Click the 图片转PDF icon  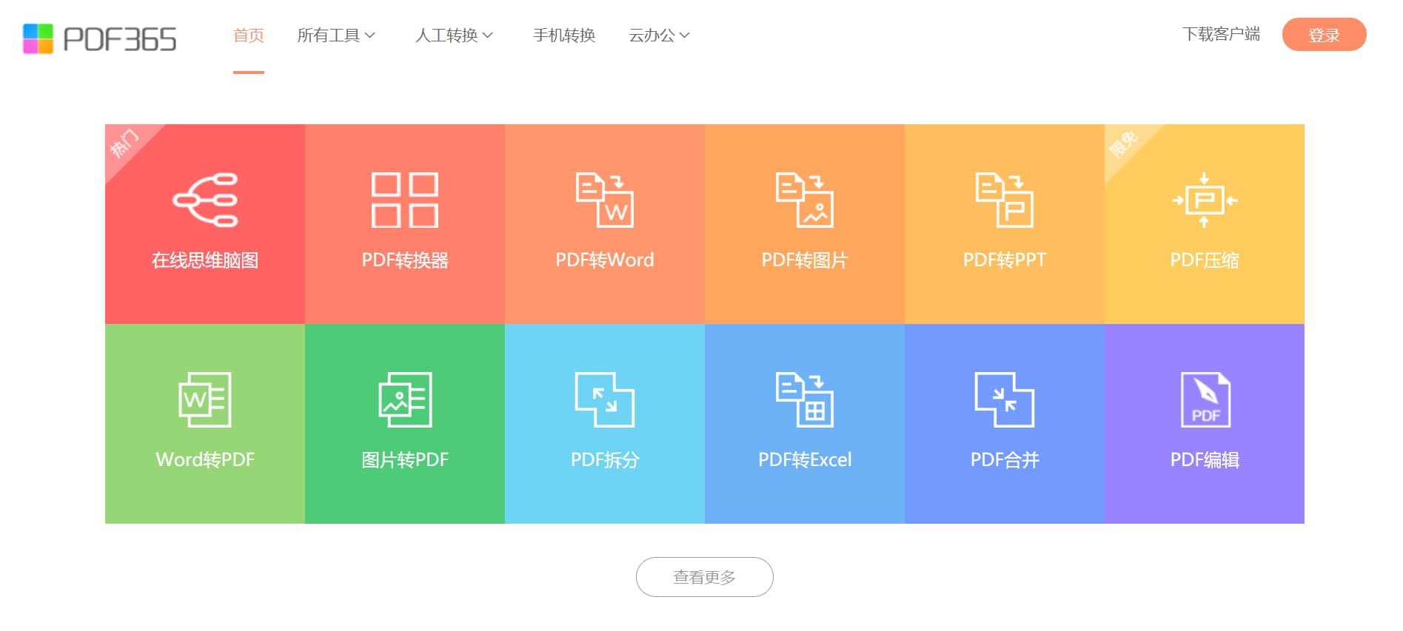(x=405, y=399)
